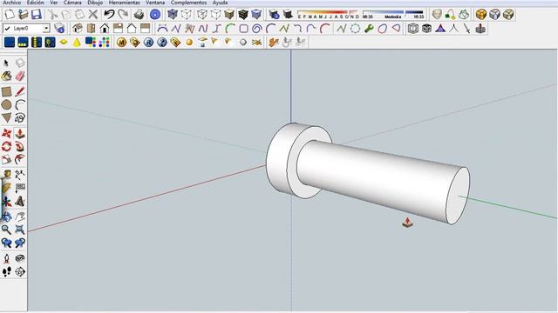The width and height of the screenshot is (558, 313).
Task: Click the New file icon
Action: [x=10, y=15]
